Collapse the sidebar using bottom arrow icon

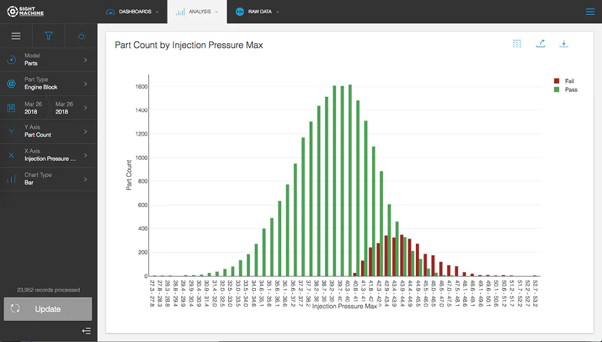click(86, 331)
